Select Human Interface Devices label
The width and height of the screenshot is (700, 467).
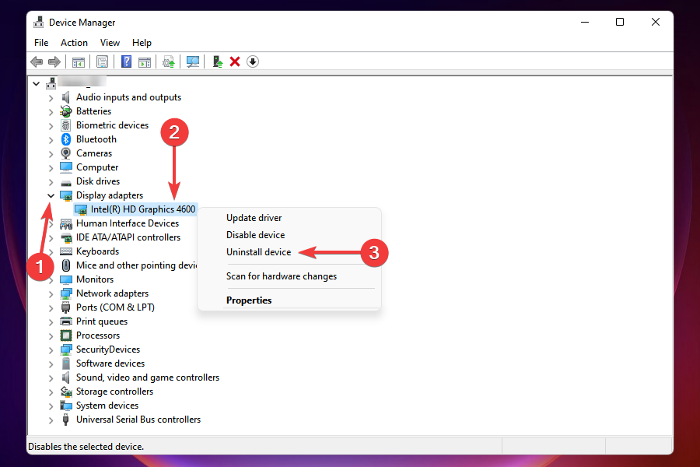(128, 223)
